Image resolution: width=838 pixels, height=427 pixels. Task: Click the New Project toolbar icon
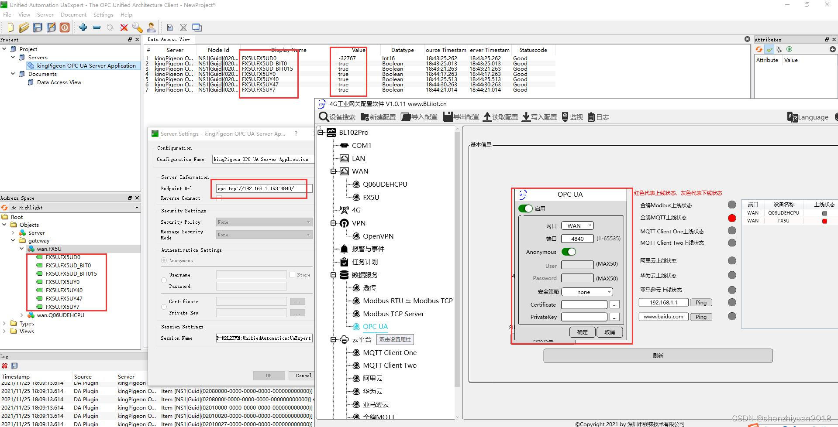coord(10,27)
